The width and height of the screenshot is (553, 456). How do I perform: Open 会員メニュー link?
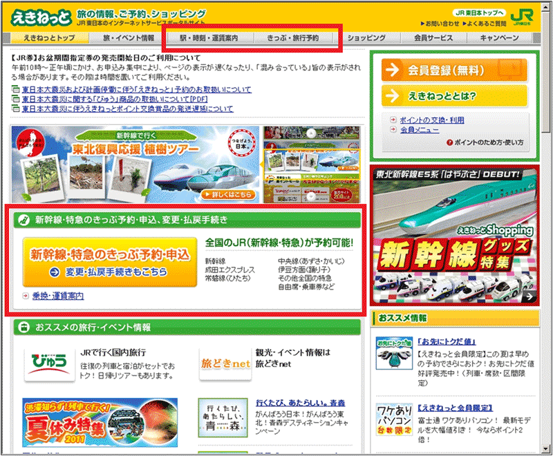point(420,130)
